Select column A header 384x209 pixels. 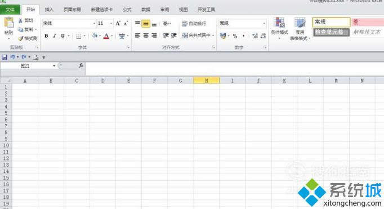(25, 81)
